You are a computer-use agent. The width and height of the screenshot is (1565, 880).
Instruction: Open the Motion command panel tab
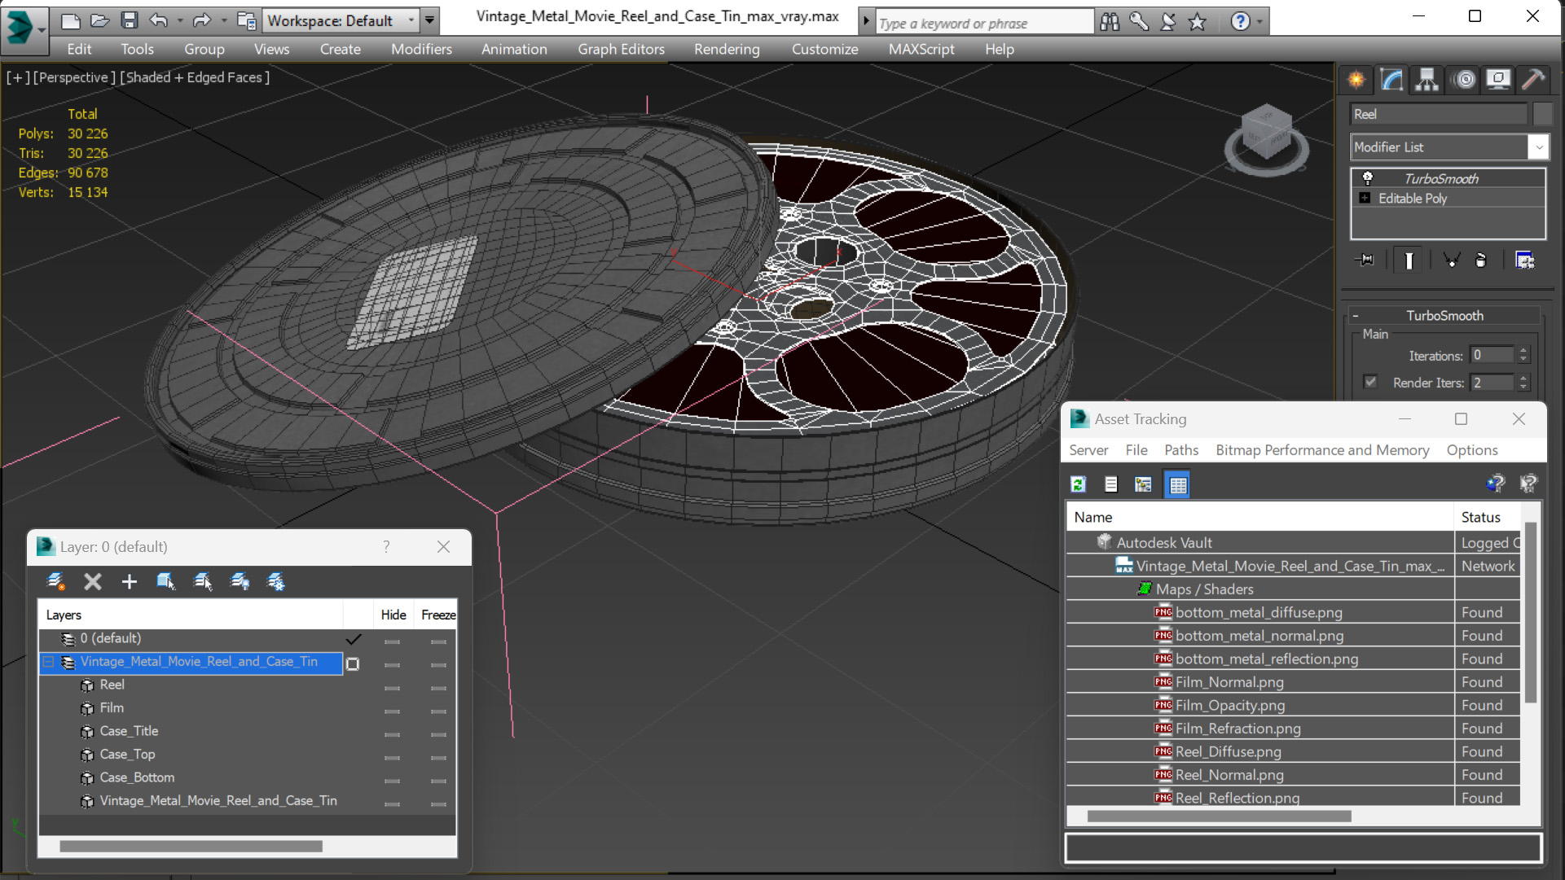click(x=1464, y=80)
